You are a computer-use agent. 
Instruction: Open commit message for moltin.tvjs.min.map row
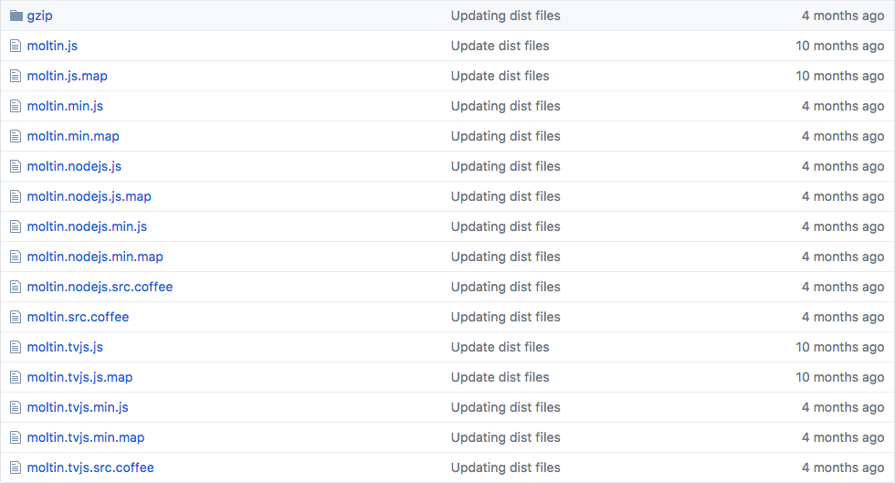(506, 438)
